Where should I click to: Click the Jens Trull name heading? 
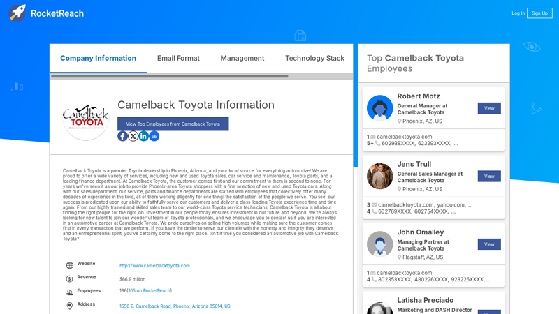[x=414, y=164]
